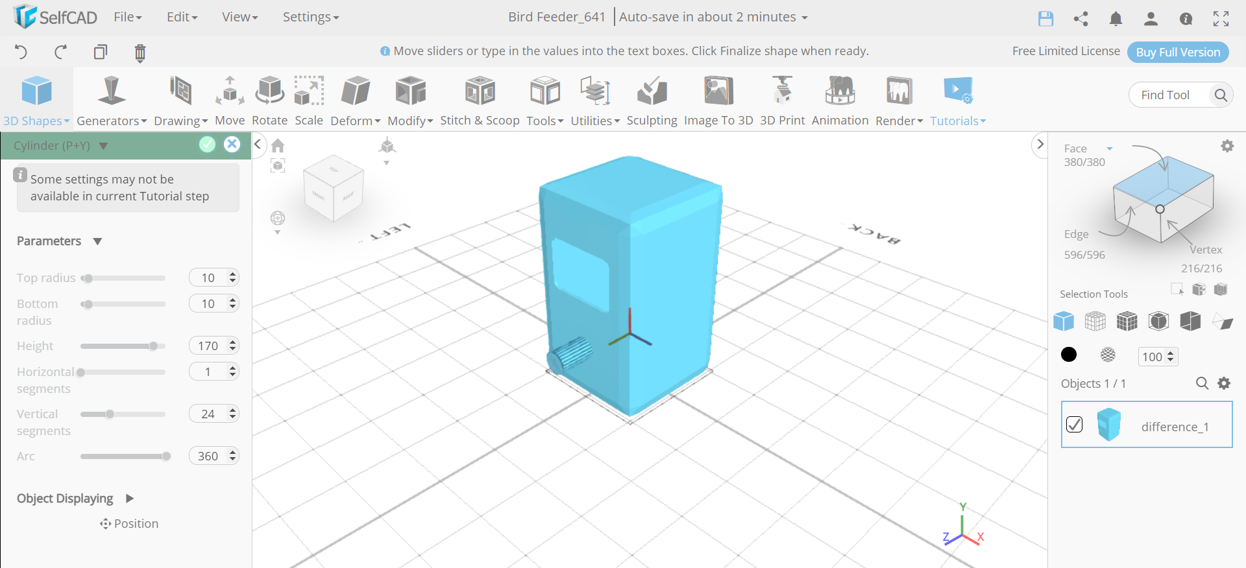The height and width of the screenshot is (568, 1246).
Task: Open the notifications bell
Action: point(1116,19)
